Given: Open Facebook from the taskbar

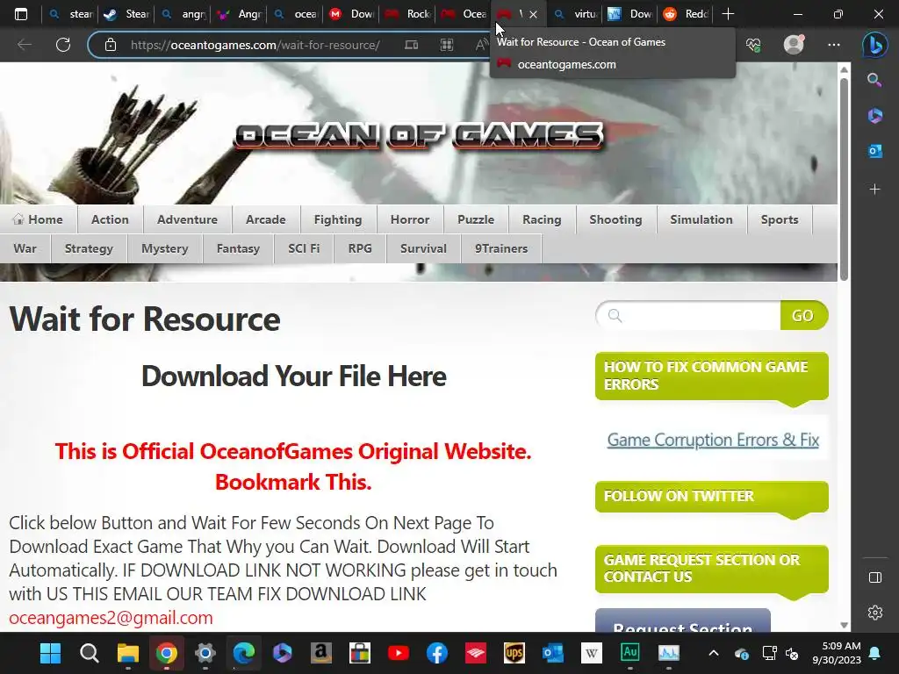Looking at the screenshot, I should [437, 653].
